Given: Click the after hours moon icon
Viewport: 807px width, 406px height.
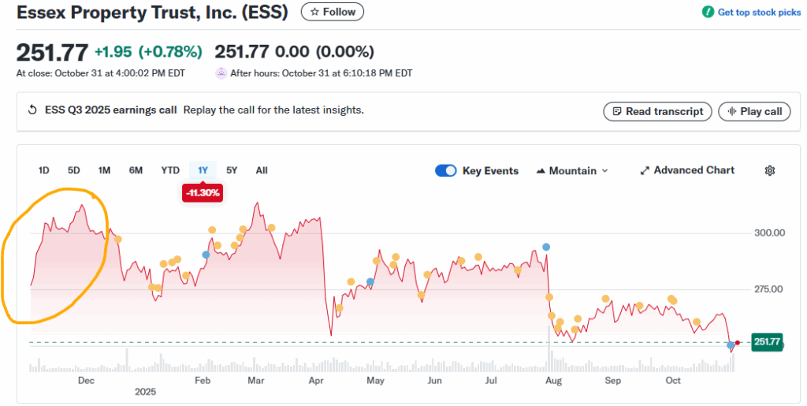Looking at the screenshot, I should 221,73.
